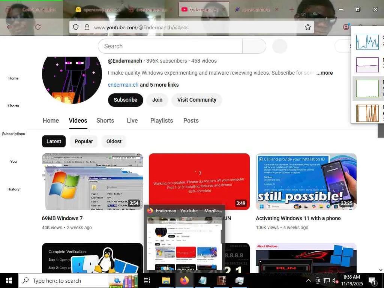The width and height of the screenshot is (384, 288).
Task: Click 'Activating Windows 11 with a phone' title
Action: coord(298,218)
